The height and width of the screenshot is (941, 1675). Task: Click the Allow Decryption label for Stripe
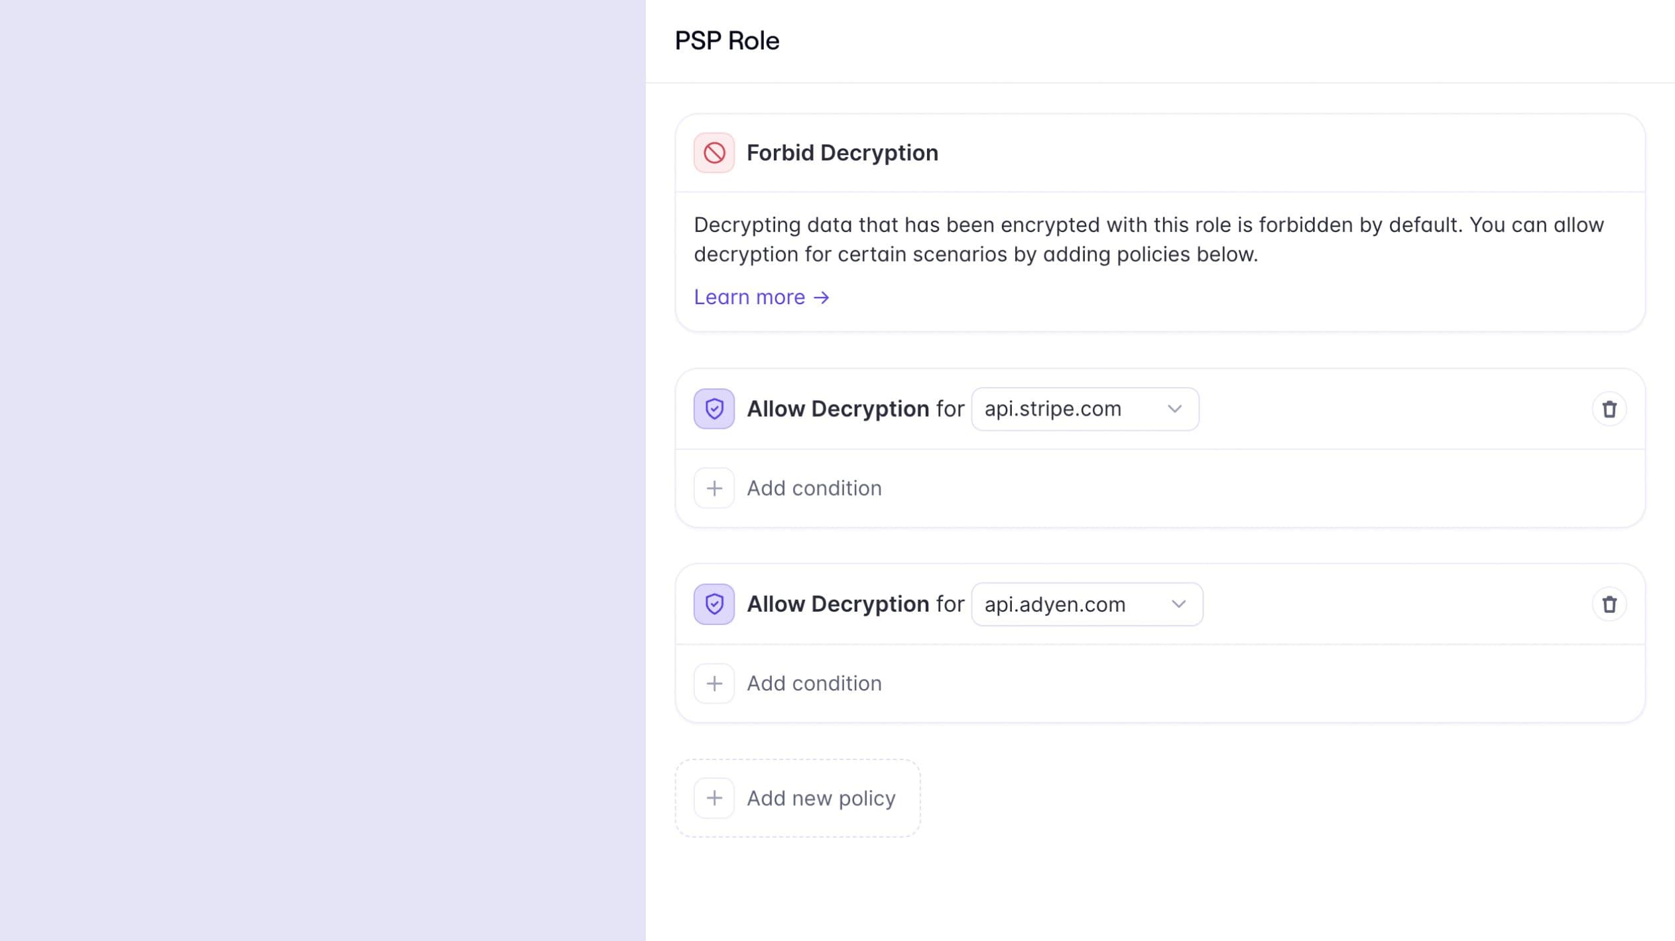coord(837,409)
